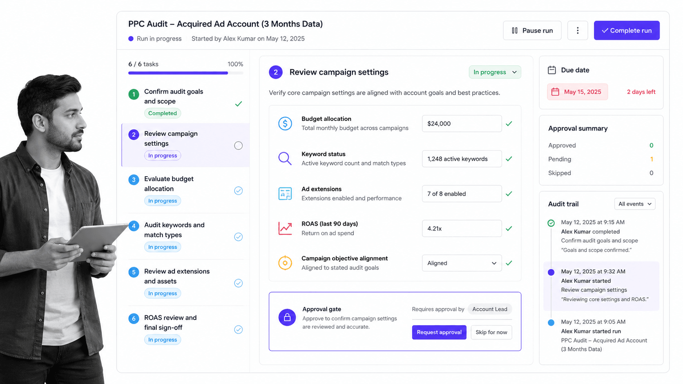Click the purple 2 badge in detail header
This screenshot has width=683, height=384.
[276, 72]
